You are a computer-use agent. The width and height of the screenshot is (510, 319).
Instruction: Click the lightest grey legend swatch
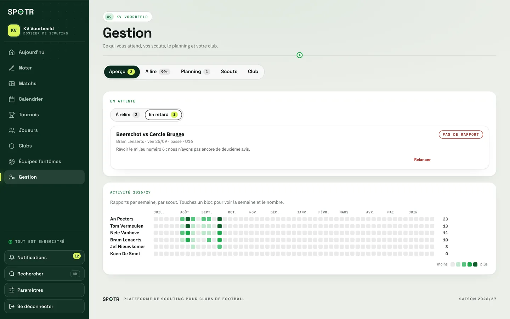pos(453,264)
